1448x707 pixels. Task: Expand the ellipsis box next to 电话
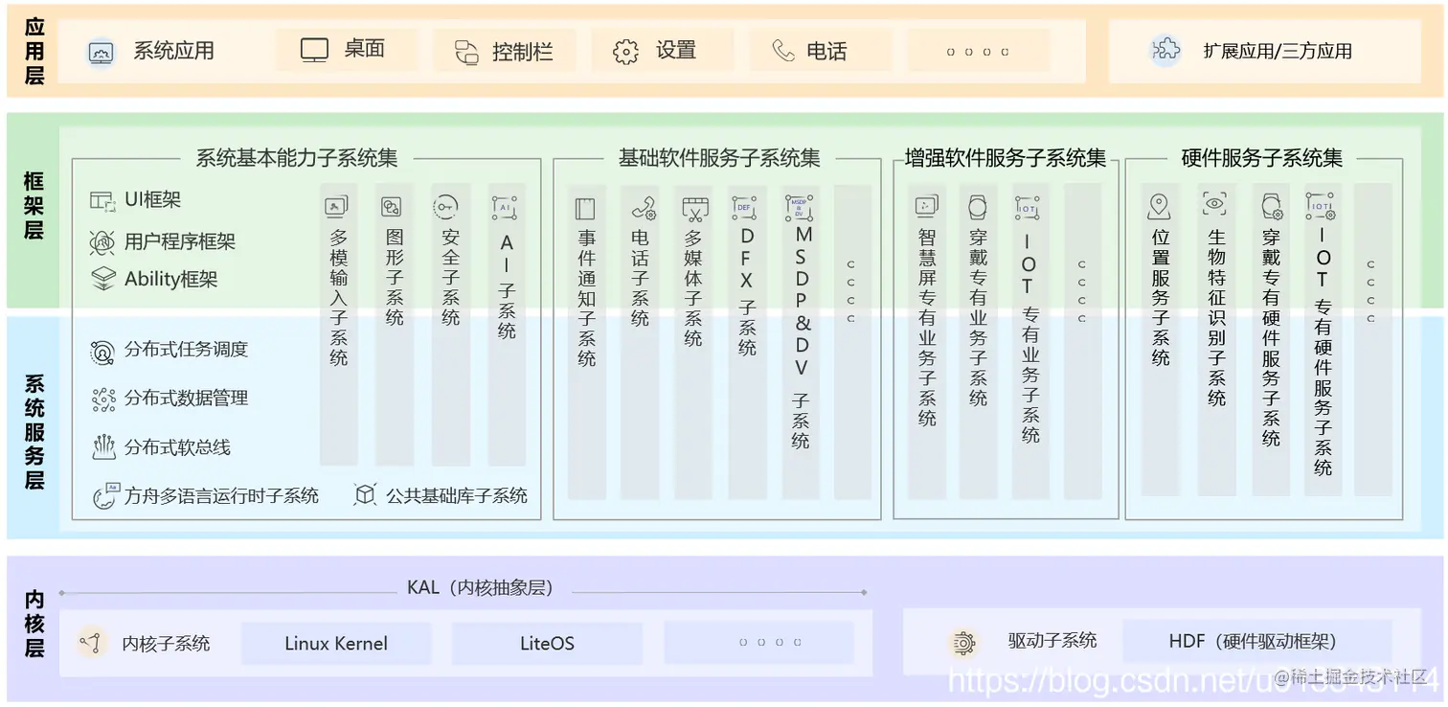click(978, 51)
